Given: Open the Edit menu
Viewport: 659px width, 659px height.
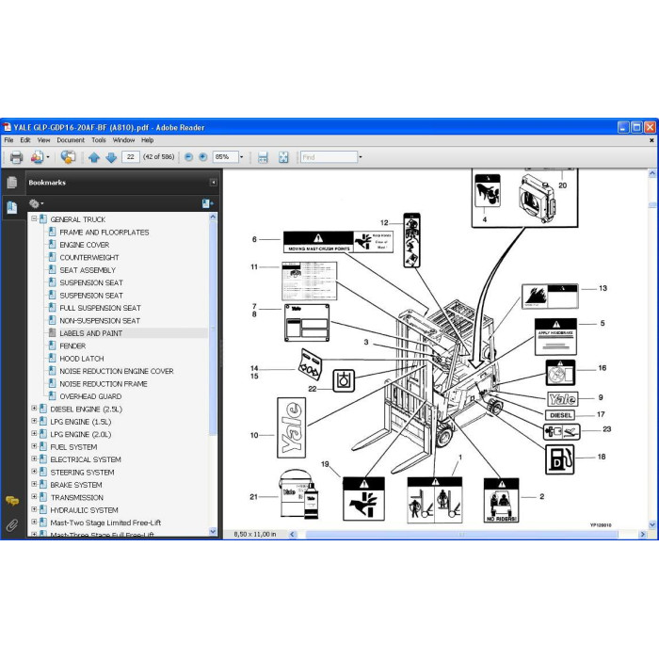Looking at the screenshot, I should point(25,140).
